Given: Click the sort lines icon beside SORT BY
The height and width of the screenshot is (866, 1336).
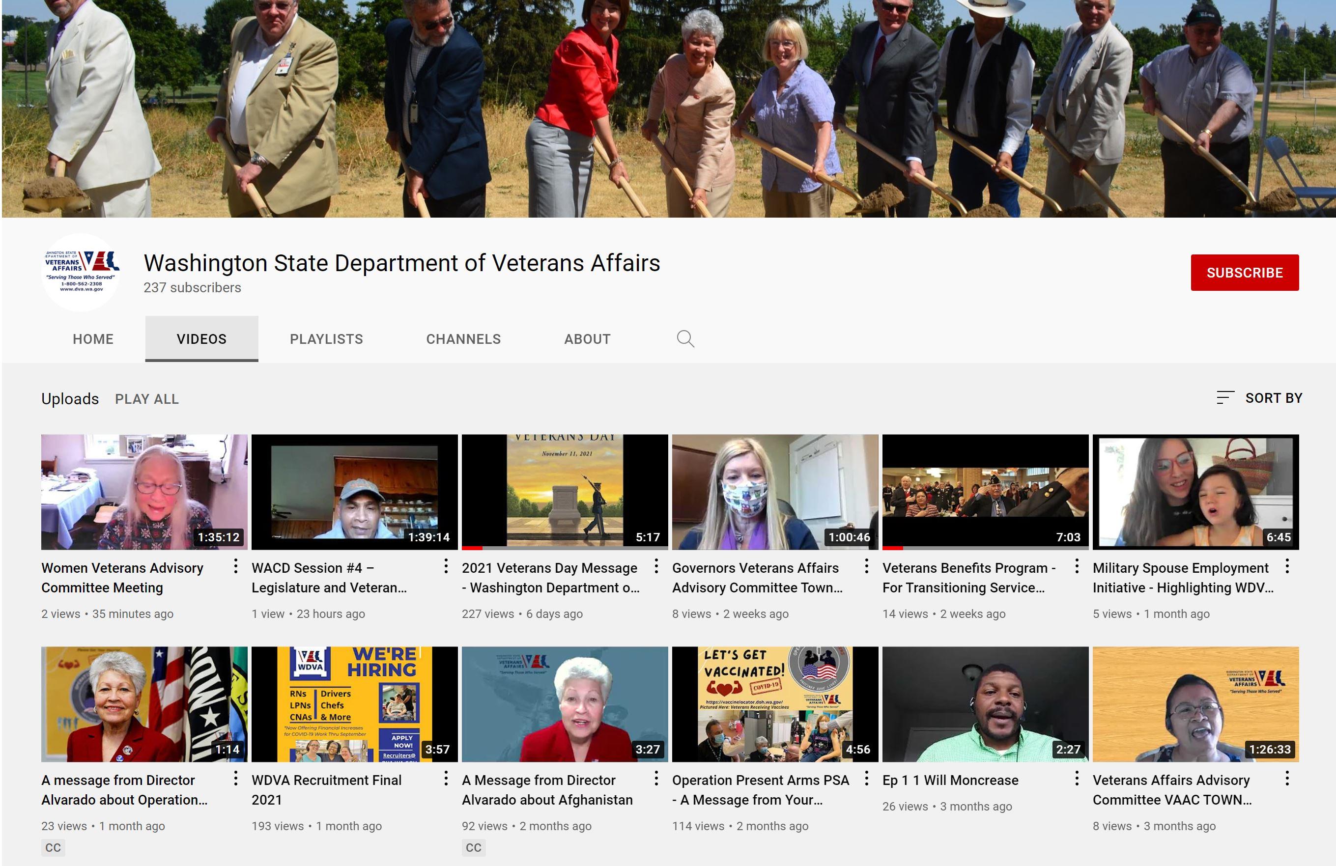Looking at the screenshot, I should (x=1225, y=398).
